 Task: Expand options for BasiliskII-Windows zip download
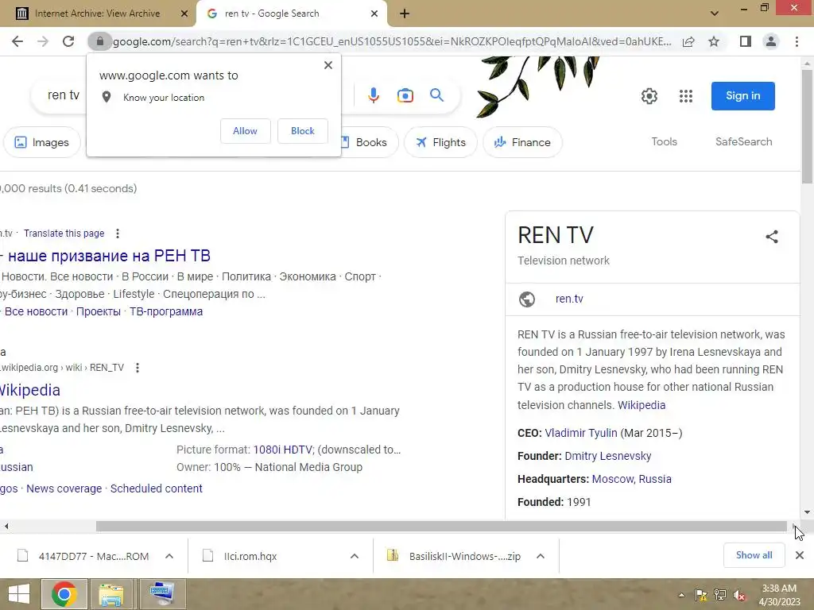point(541,556)
